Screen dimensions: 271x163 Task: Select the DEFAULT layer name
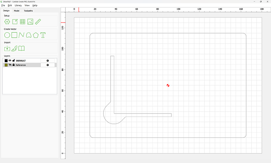tap(21, 61)
